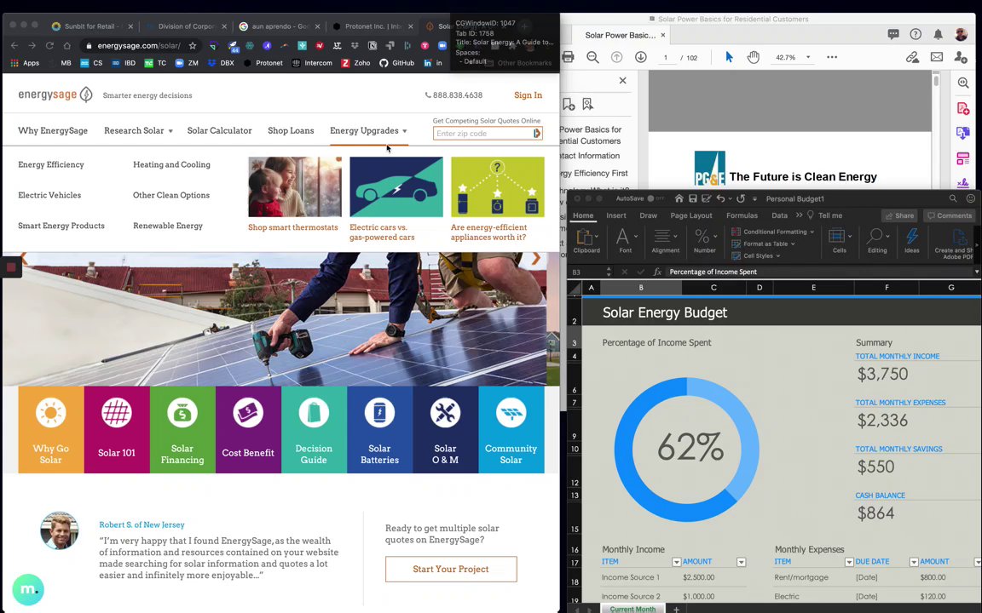This screenshot has height=613, width=982.
Task: Switch to Insert tab in Excel ribbon
Action: (x=615, y=215)
